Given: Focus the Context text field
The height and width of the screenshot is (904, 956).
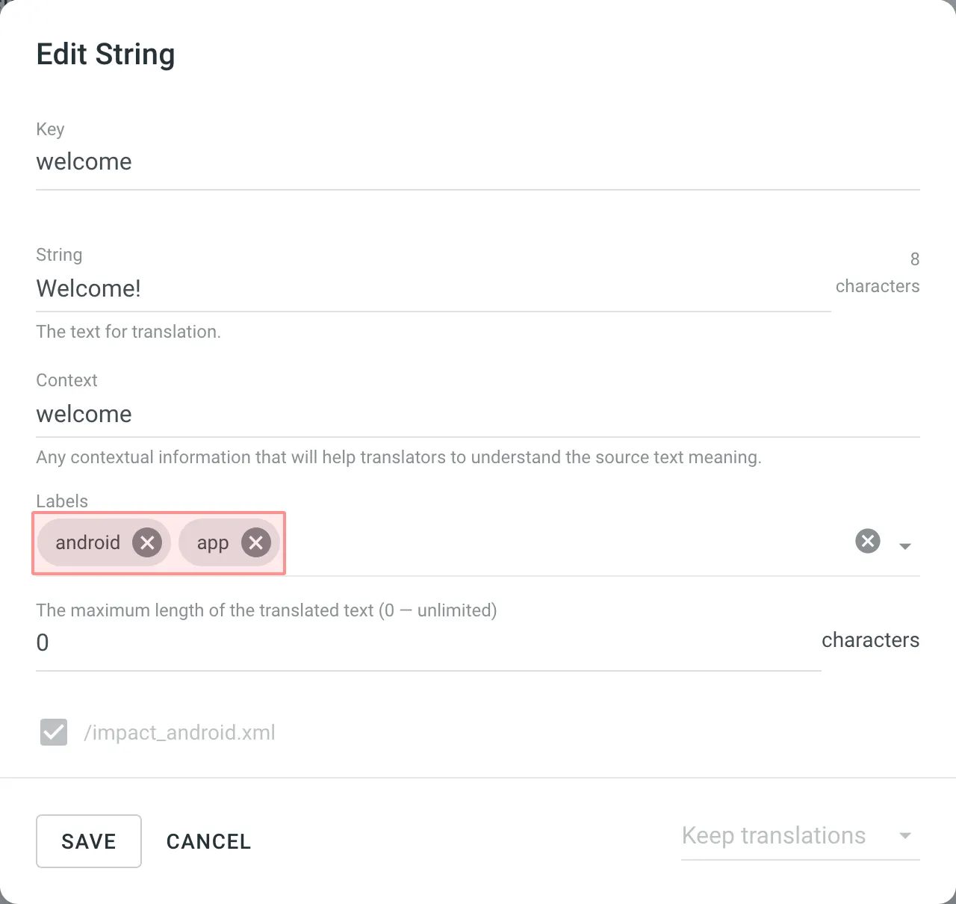Looking at the screenshot, I should pos(477,415).
